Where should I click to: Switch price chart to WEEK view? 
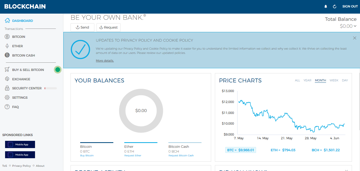(334, 80)
